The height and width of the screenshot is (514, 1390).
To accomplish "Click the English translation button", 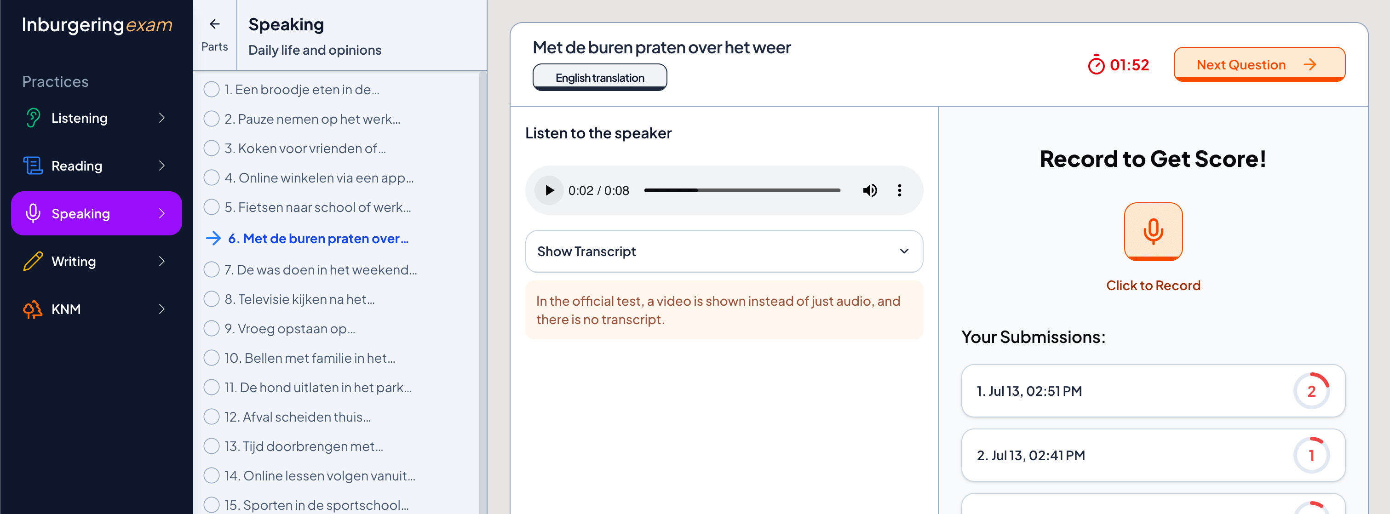I will tap(599, 77).
